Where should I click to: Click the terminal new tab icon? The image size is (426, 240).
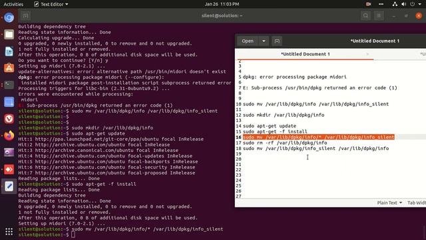[x=25, y=16]
